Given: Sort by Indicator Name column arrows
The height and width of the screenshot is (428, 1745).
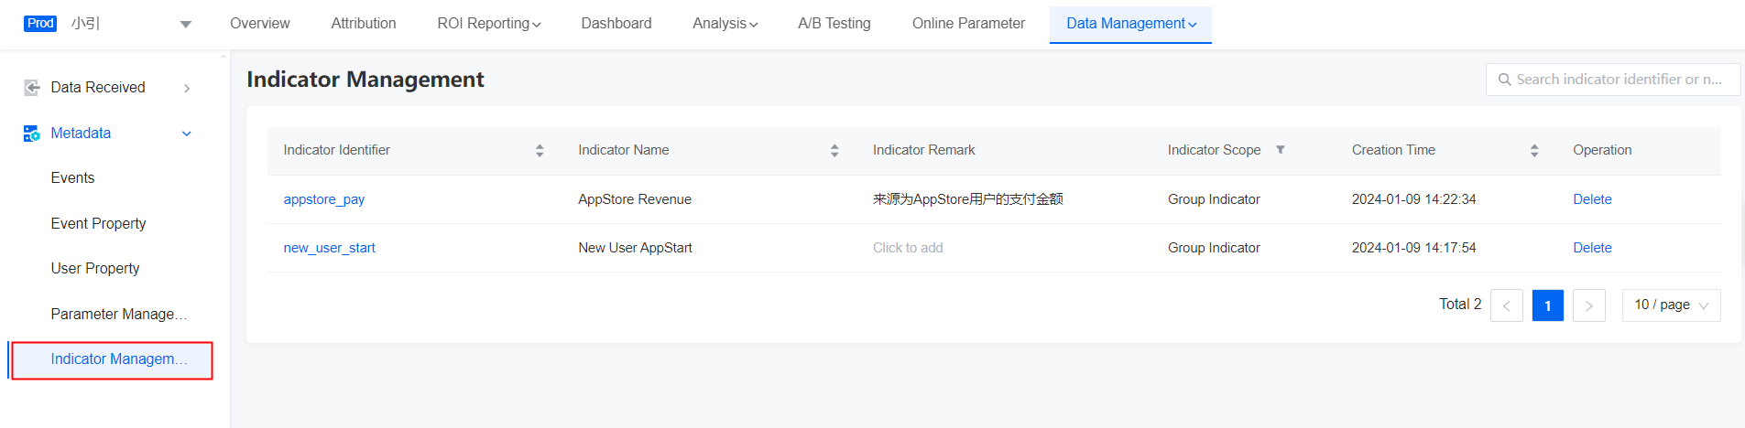Looking at the screenshot, I should 834,151.
